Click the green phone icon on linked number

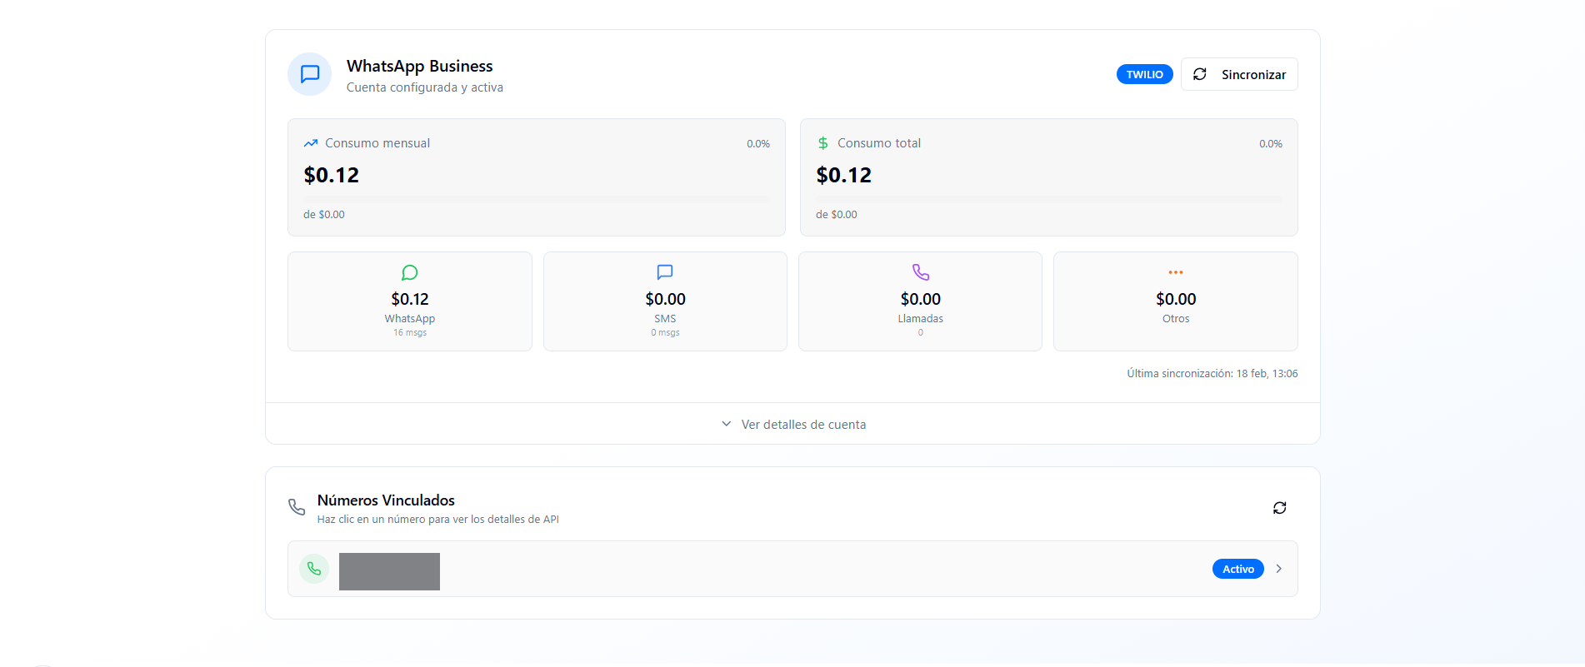(x=314, y=569)
